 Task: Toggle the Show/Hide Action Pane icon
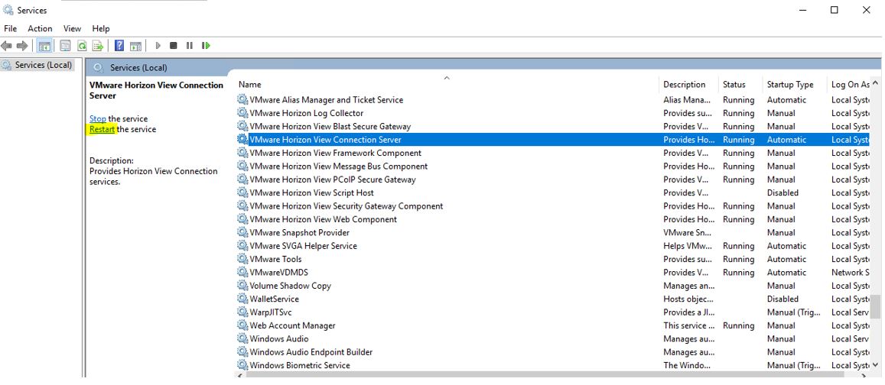pos(135,46)
